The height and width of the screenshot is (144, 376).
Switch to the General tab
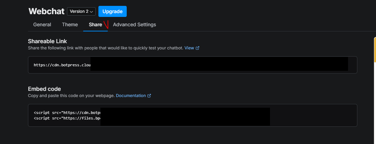click(x=42, y=25)
